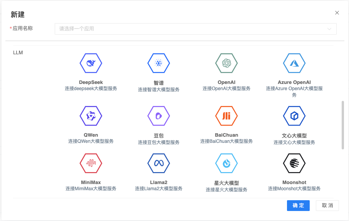This screenshot has height=221, width=349.
Task: Click the text 连接MimiMax大模型服务
Action: (91, 189)
